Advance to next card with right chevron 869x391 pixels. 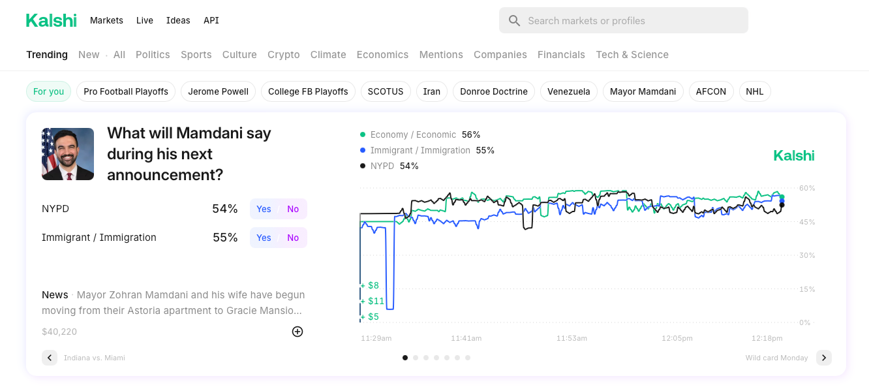(823, 358)
